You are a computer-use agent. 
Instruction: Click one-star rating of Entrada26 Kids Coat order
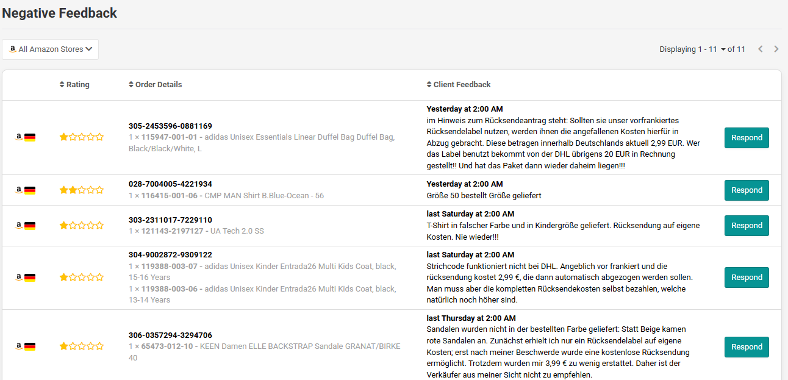[81, 278]
